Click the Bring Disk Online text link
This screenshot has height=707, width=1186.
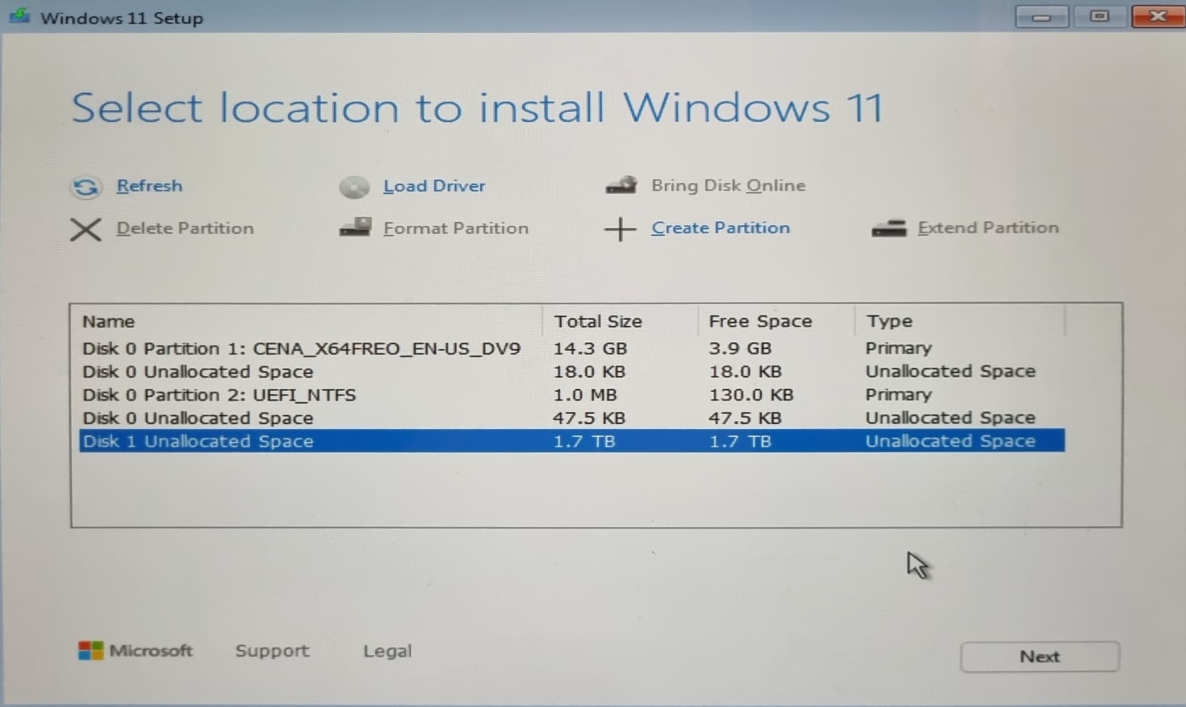[x=728, y=186]
